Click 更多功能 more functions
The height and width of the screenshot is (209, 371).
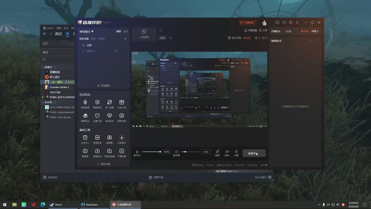103,164
